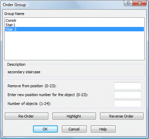This screenshot has width=149, height=139.
Task: Select the highlighted Stair 2 group
Action: [74, 29]
